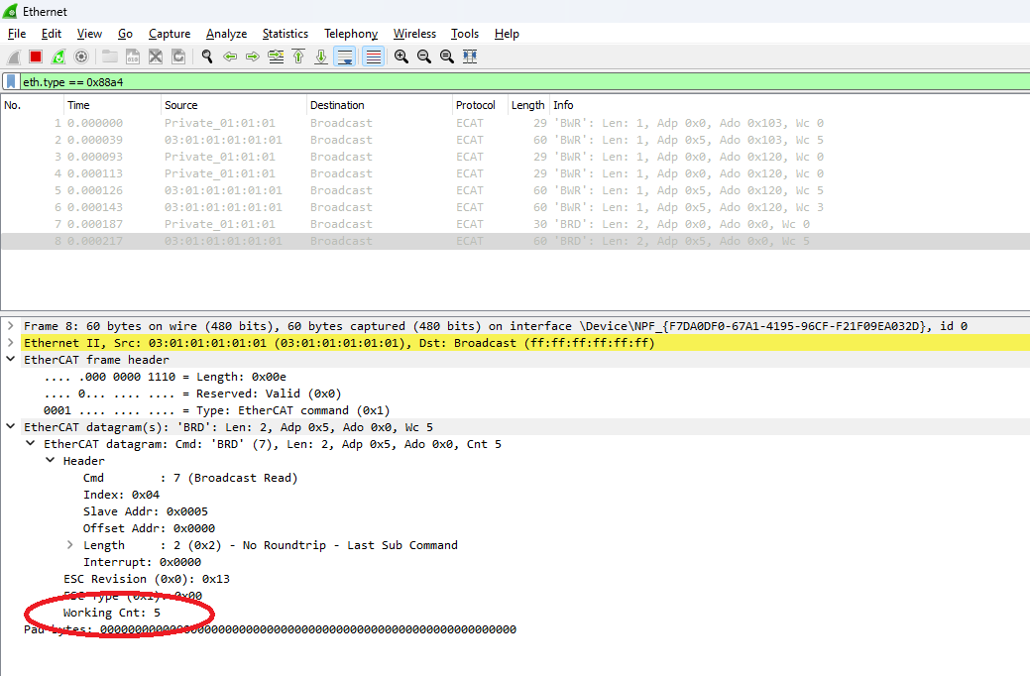The width and height of the screenshot is (1030, 676).
Task: Sort packets by the Protocol column
Action: pyautogui.click(x=477, y=104)
